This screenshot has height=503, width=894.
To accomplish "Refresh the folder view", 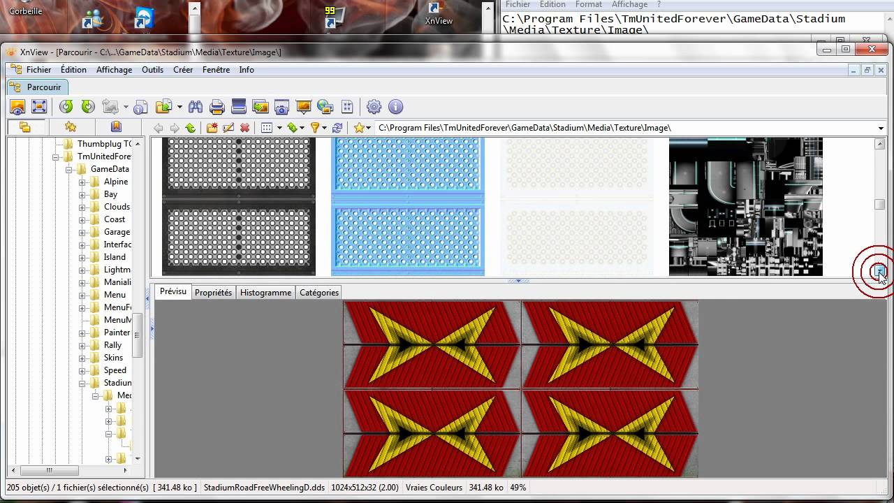I will click(x=337, y=128).
